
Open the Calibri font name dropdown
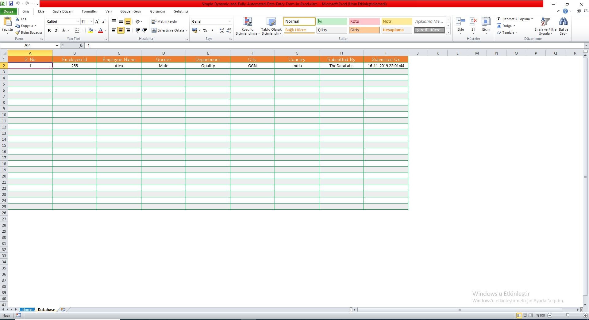pos(78,21)
